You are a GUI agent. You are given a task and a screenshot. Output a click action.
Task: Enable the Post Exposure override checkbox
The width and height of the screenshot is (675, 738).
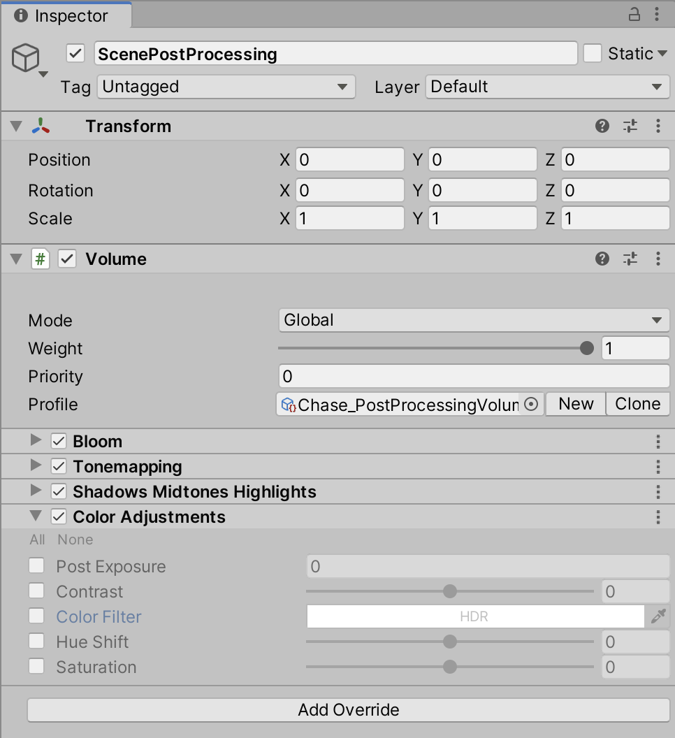click(36, 566)
